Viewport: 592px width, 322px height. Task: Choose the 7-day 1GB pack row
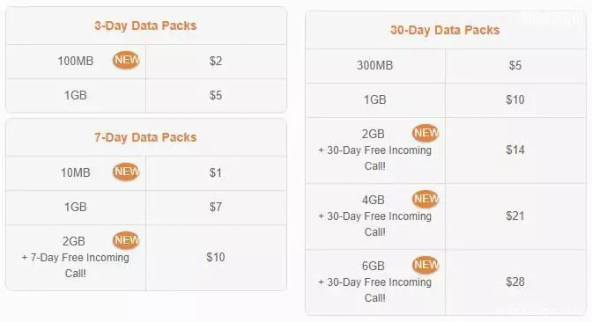(x=146, y=208)
